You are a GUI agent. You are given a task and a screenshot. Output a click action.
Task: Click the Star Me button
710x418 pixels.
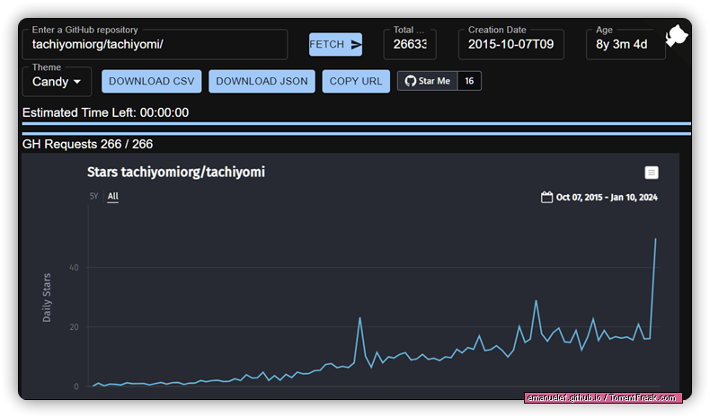click(x=428, y=81)
